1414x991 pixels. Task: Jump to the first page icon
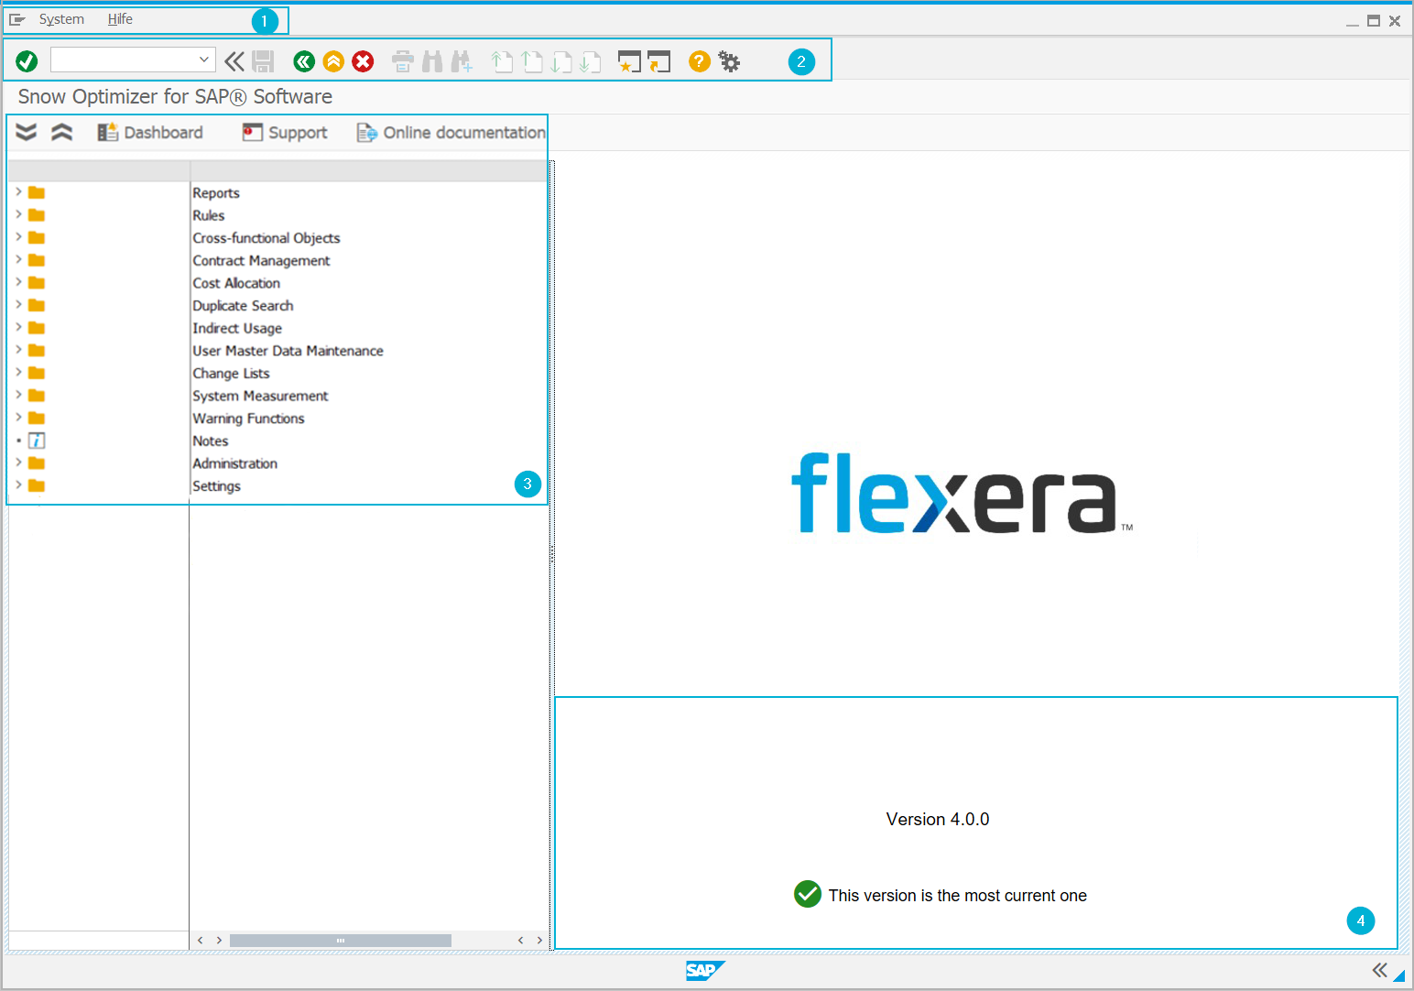[502, 61]
